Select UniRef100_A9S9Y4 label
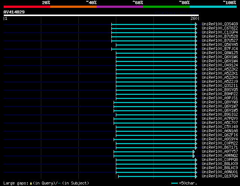This screenshot has height=186, width=240. point(220,139)
